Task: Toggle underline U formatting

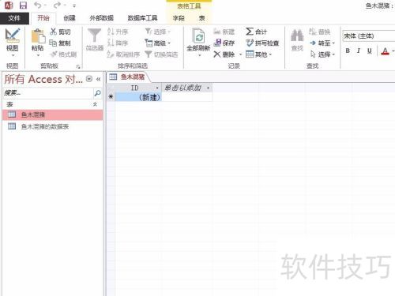Action: coord(370,51)
